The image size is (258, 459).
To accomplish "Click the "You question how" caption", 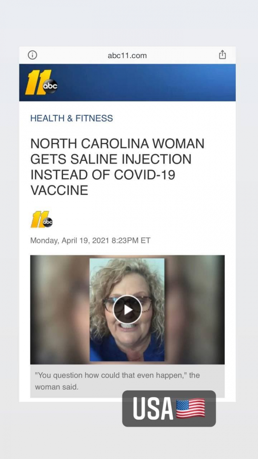I will point(117,381).
